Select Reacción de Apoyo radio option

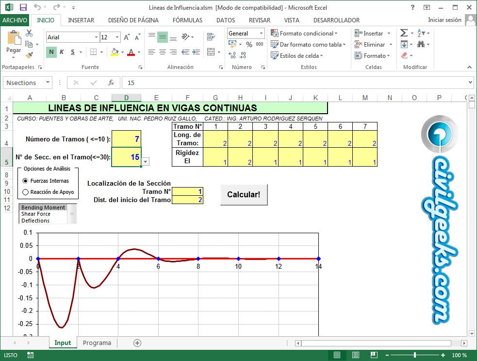[x=26, y=192]
